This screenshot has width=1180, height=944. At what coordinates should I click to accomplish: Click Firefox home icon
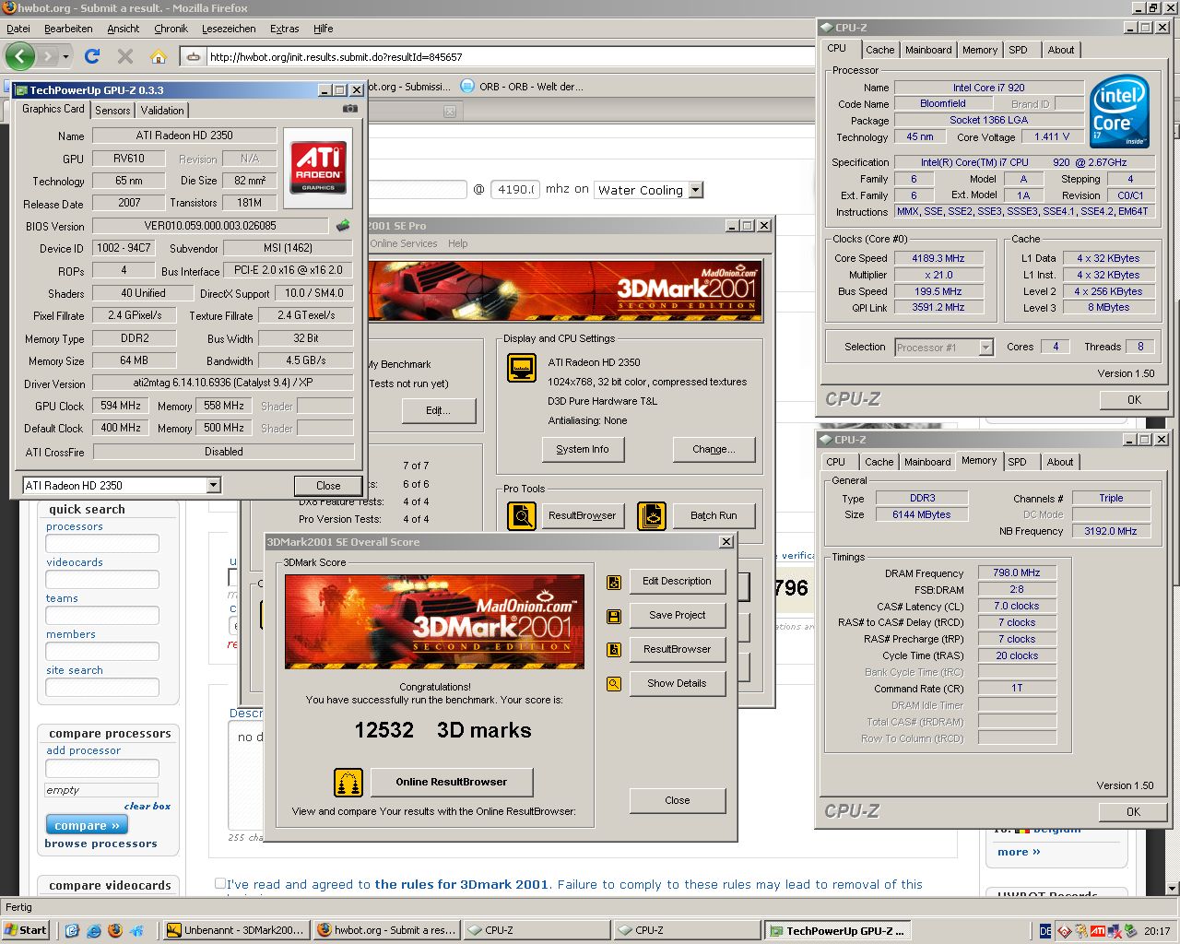coord(159,56)
